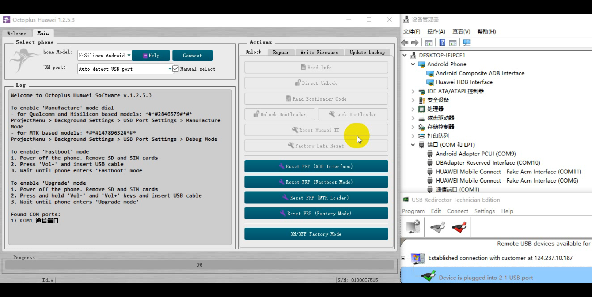Expand the 处理器 node

click(413, 109)
